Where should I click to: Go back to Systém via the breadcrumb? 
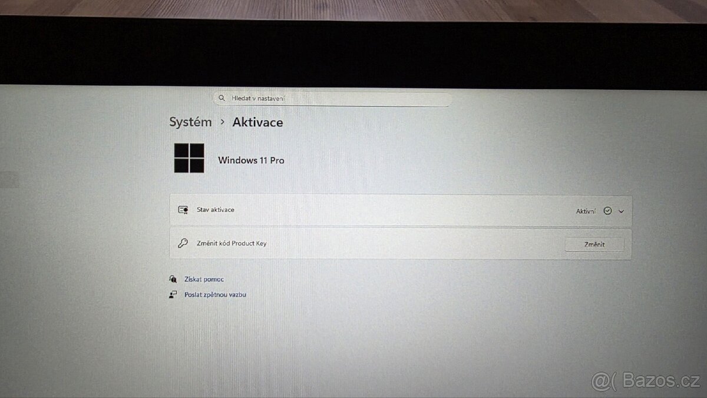coord(190,122)
